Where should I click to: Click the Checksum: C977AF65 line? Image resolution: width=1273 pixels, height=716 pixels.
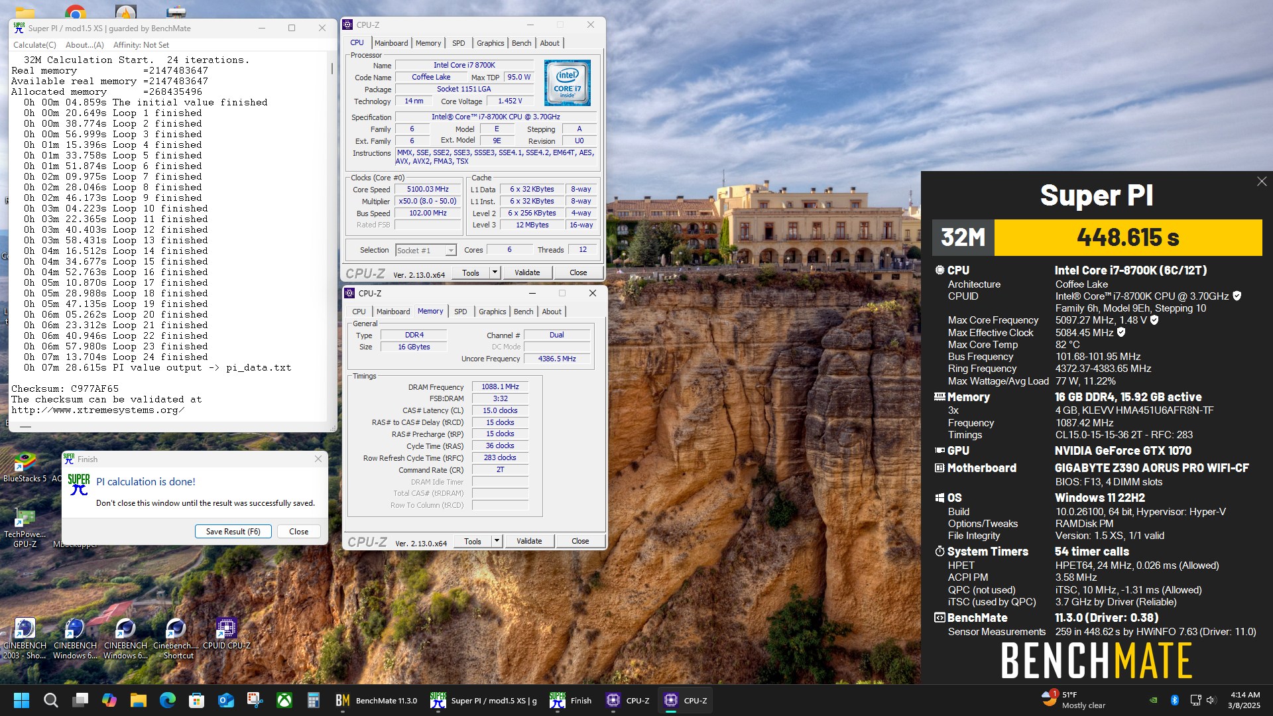(x=65, y=388)
